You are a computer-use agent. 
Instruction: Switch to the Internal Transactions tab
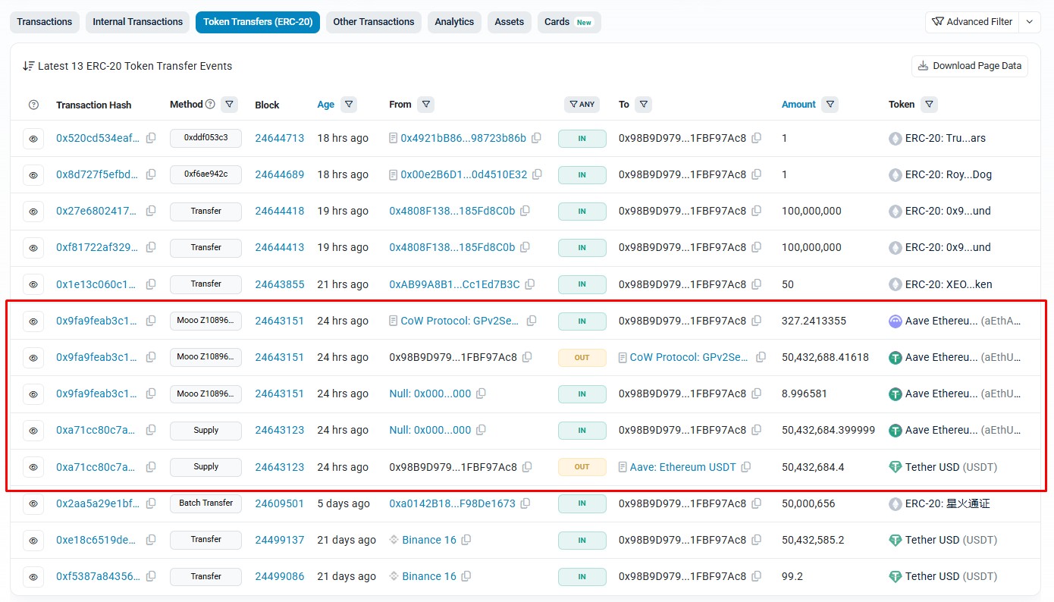tap(137, 22)
